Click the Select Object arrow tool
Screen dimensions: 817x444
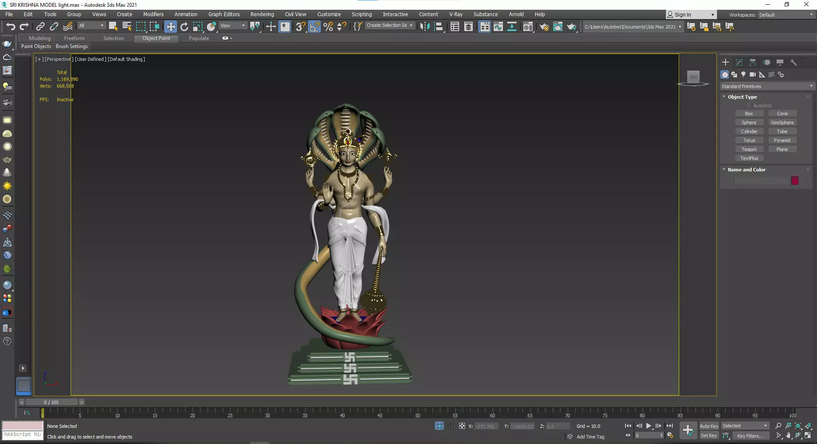pyautogui.click(x=113, y=27)
